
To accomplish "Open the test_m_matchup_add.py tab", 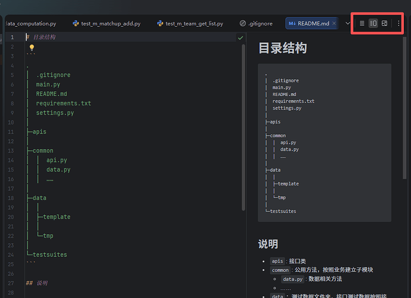I will click(x=107, y=24).
